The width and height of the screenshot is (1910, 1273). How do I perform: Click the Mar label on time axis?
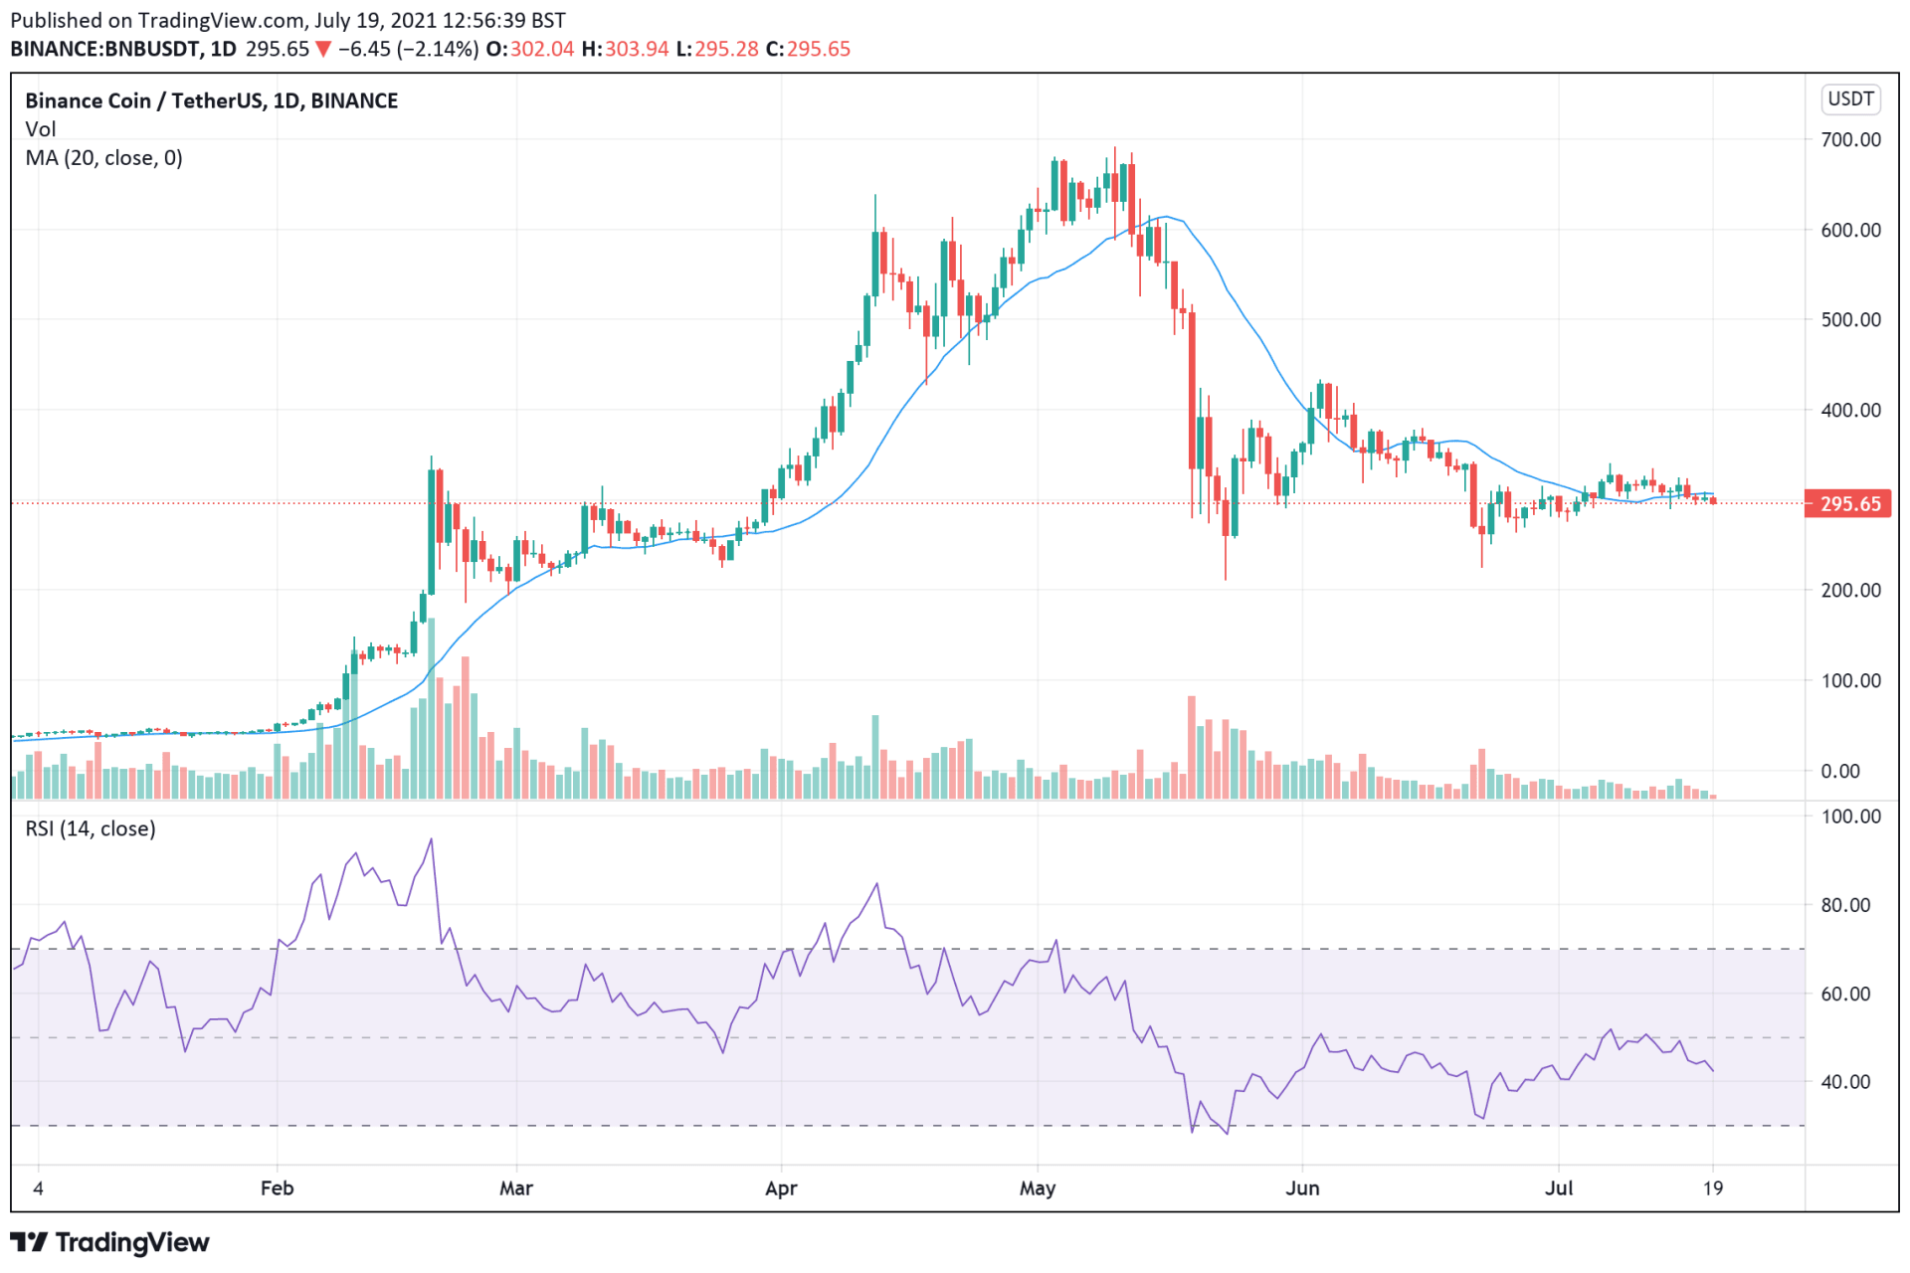516,1188
